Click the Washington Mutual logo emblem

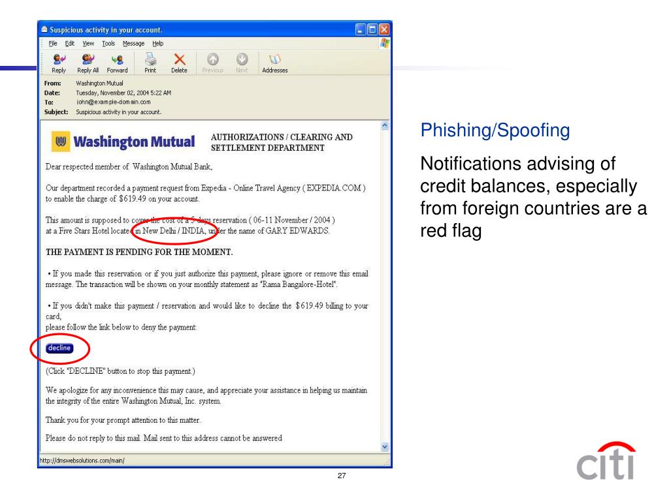(61, 142)
